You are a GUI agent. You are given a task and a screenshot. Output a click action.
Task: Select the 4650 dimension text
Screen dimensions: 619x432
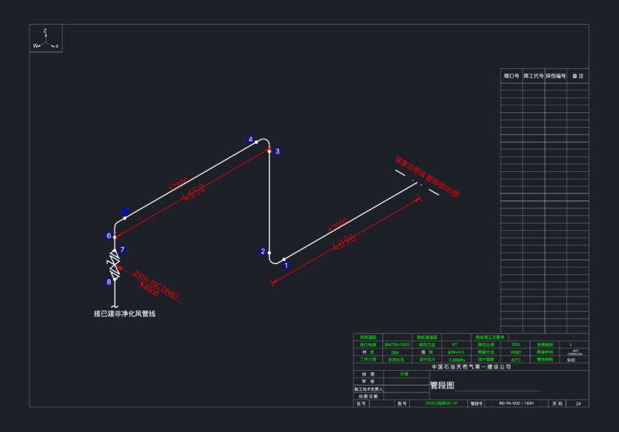194,192
